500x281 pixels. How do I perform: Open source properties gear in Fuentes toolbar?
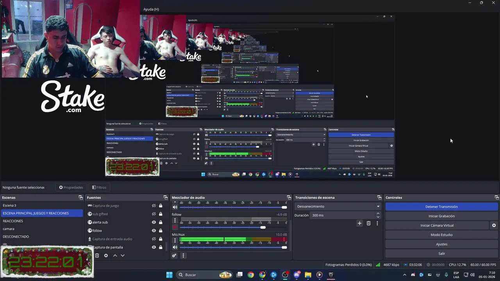106,256
